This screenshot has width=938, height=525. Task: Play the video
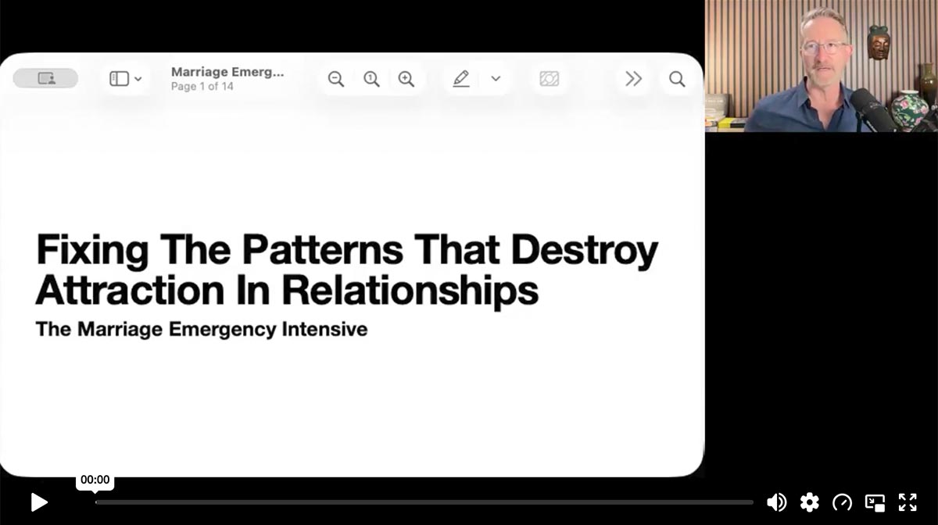click(x=38, y=502)
